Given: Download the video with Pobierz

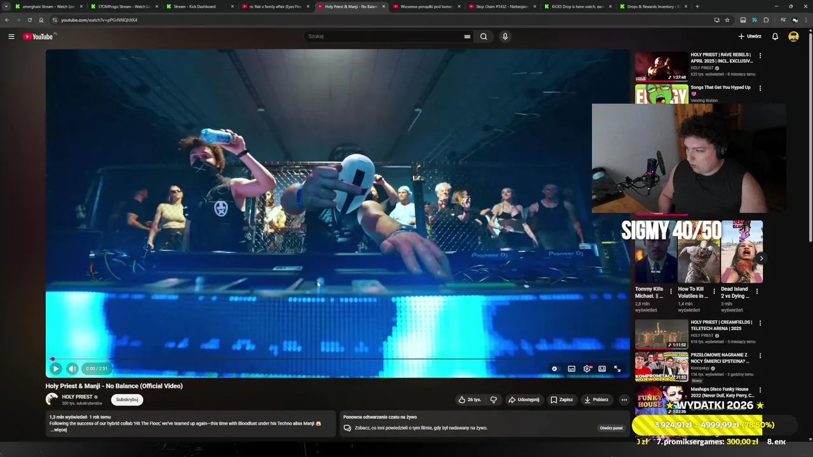Looking at the screenshot, I should coord(596,400).
